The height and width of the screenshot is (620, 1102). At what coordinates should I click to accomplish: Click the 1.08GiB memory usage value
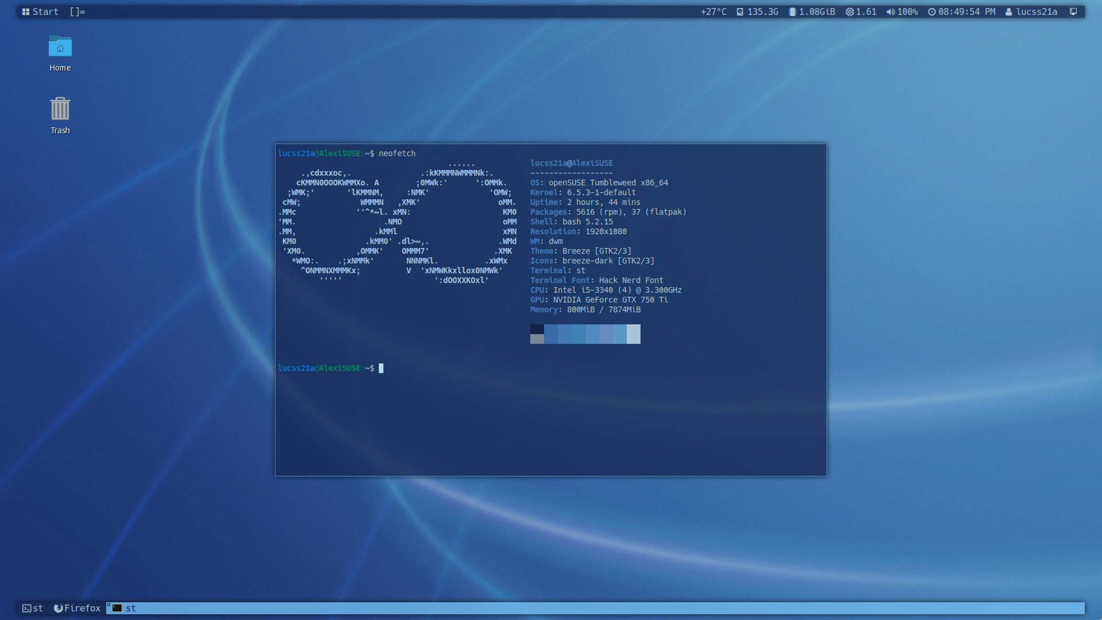[x=817, y=12]
